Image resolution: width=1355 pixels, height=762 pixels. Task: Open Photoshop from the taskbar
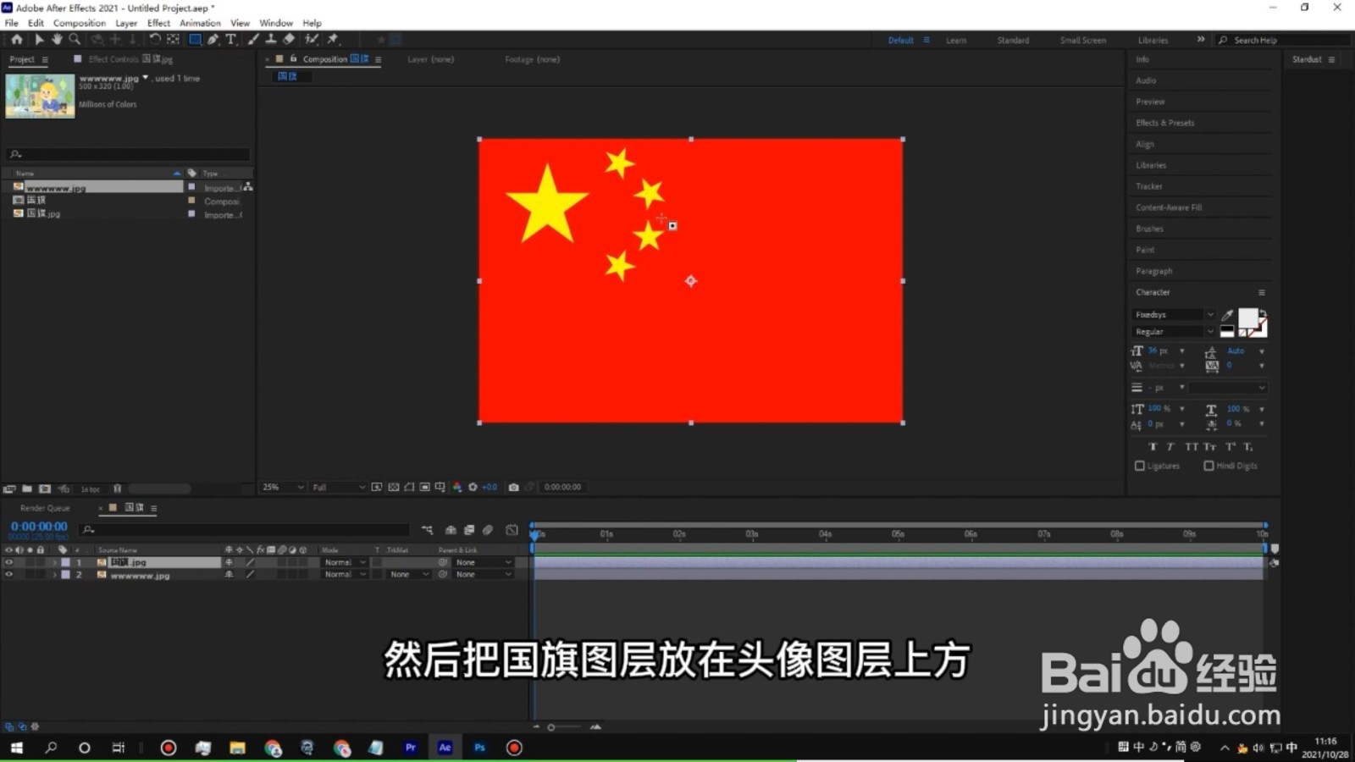(x=479, y=748)
